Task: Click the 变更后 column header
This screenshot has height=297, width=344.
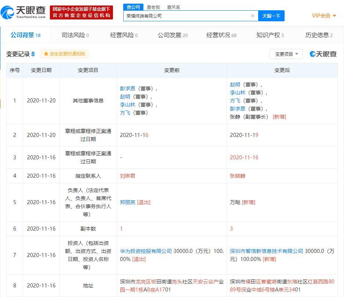Action: pos(282,70)
